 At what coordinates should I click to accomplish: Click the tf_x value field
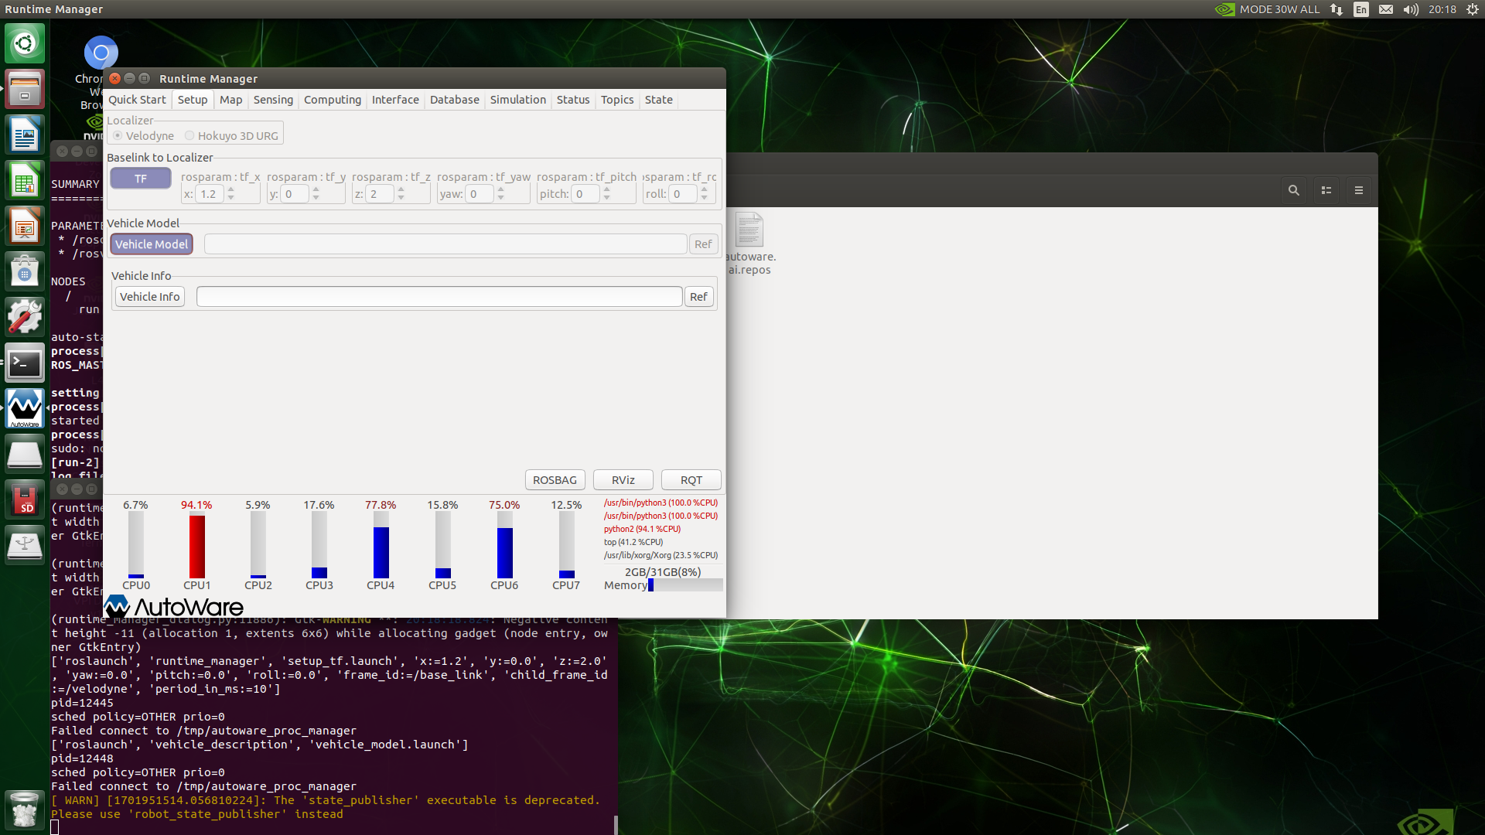[209, 194]
